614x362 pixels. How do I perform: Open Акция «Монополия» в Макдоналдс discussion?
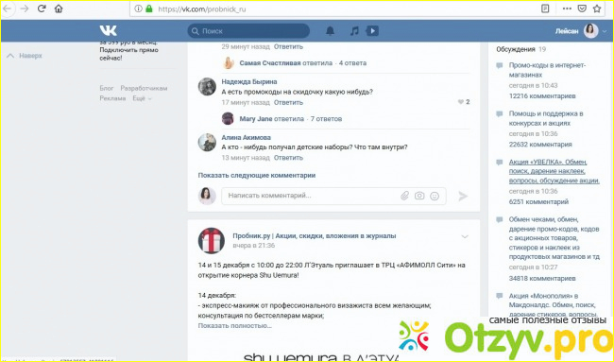553,304
